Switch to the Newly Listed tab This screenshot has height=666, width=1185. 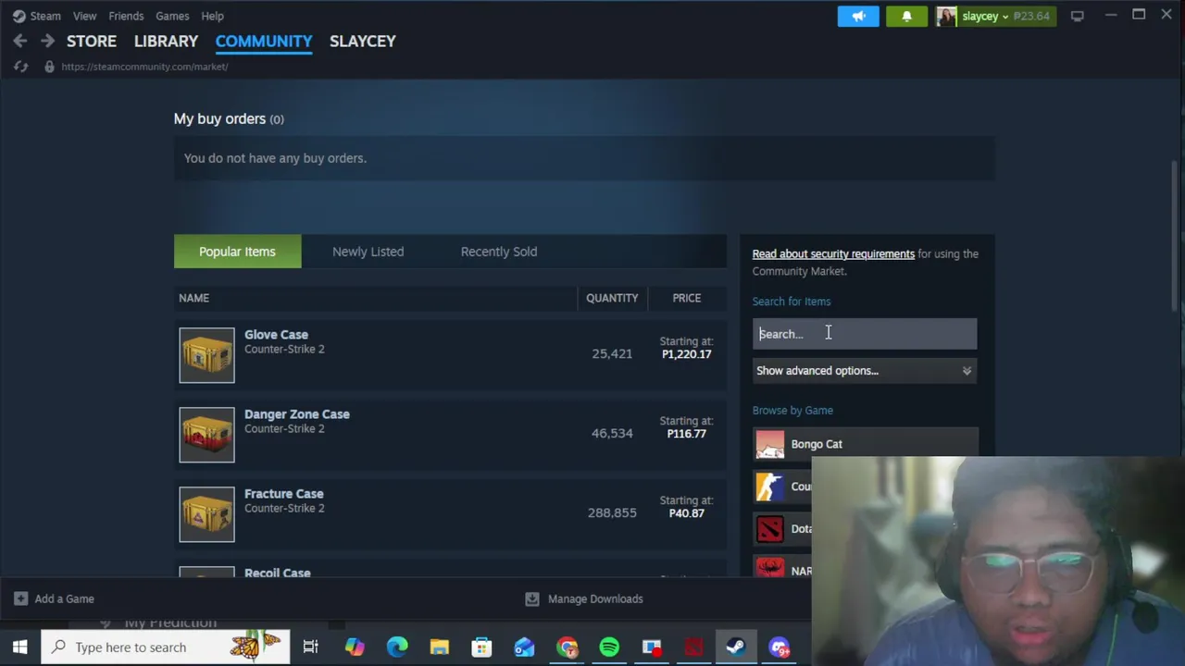pyautogui.click(x=368, y=252)
